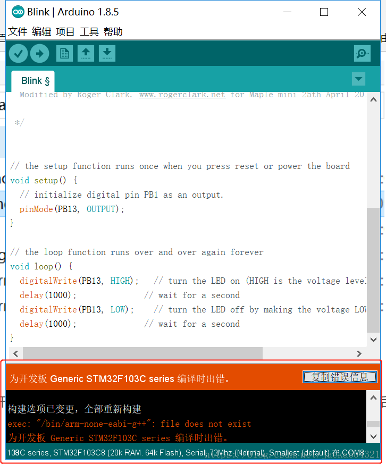Screen dimensions: 386x465
Task: Click editor vertical scrollbar up arrow
Action: [x=374, y=100]
